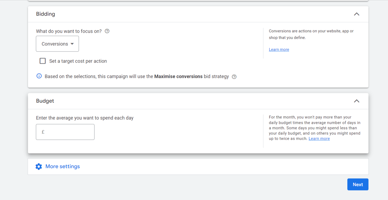
Task: Click the pound currency symbol in budget field
Action: tap(43, 132)
